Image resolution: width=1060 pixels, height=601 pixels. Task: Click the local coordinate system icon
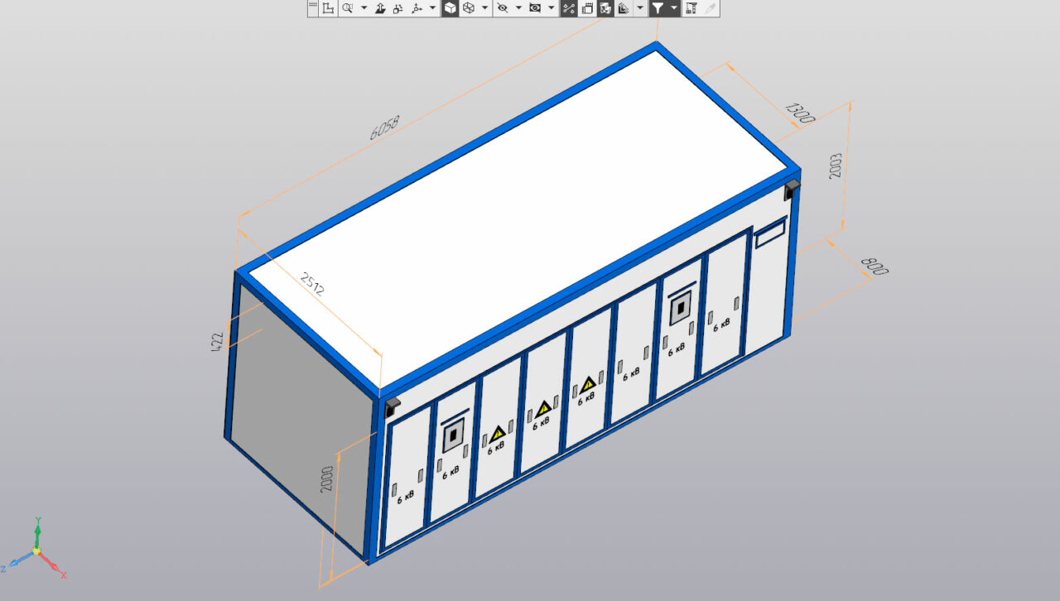coord(328,8)
